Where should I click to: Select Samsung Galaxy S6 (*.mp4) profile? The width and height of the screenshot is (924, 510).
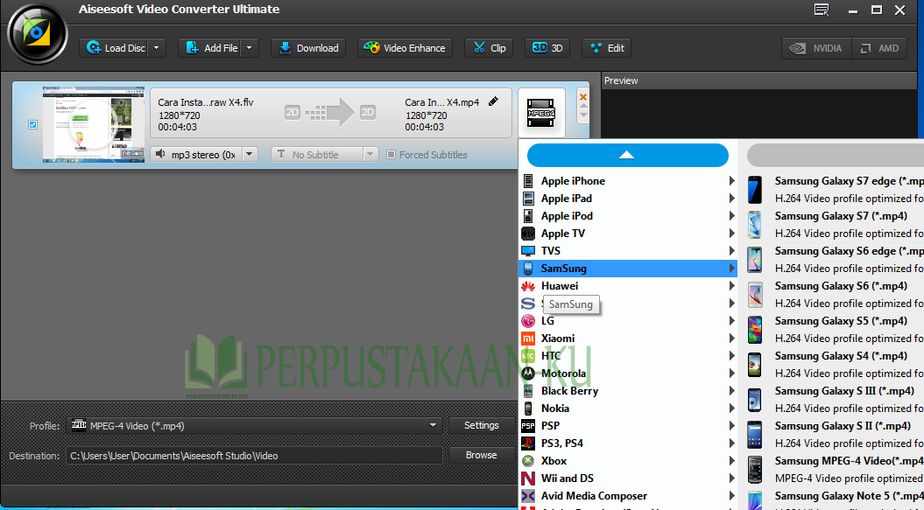pos(833,295)
